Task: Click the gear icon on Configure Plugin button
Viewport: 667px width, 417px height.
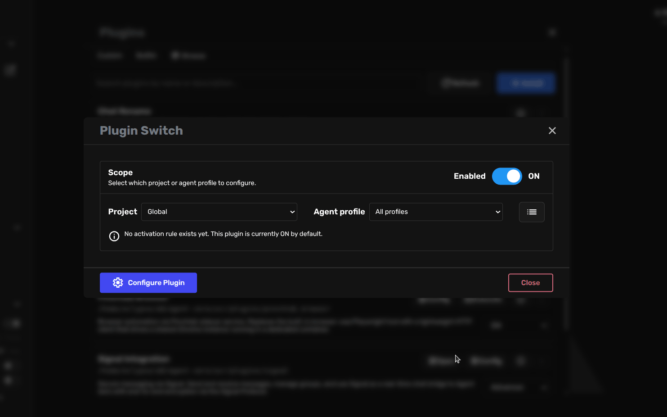Action: point(117,282)
